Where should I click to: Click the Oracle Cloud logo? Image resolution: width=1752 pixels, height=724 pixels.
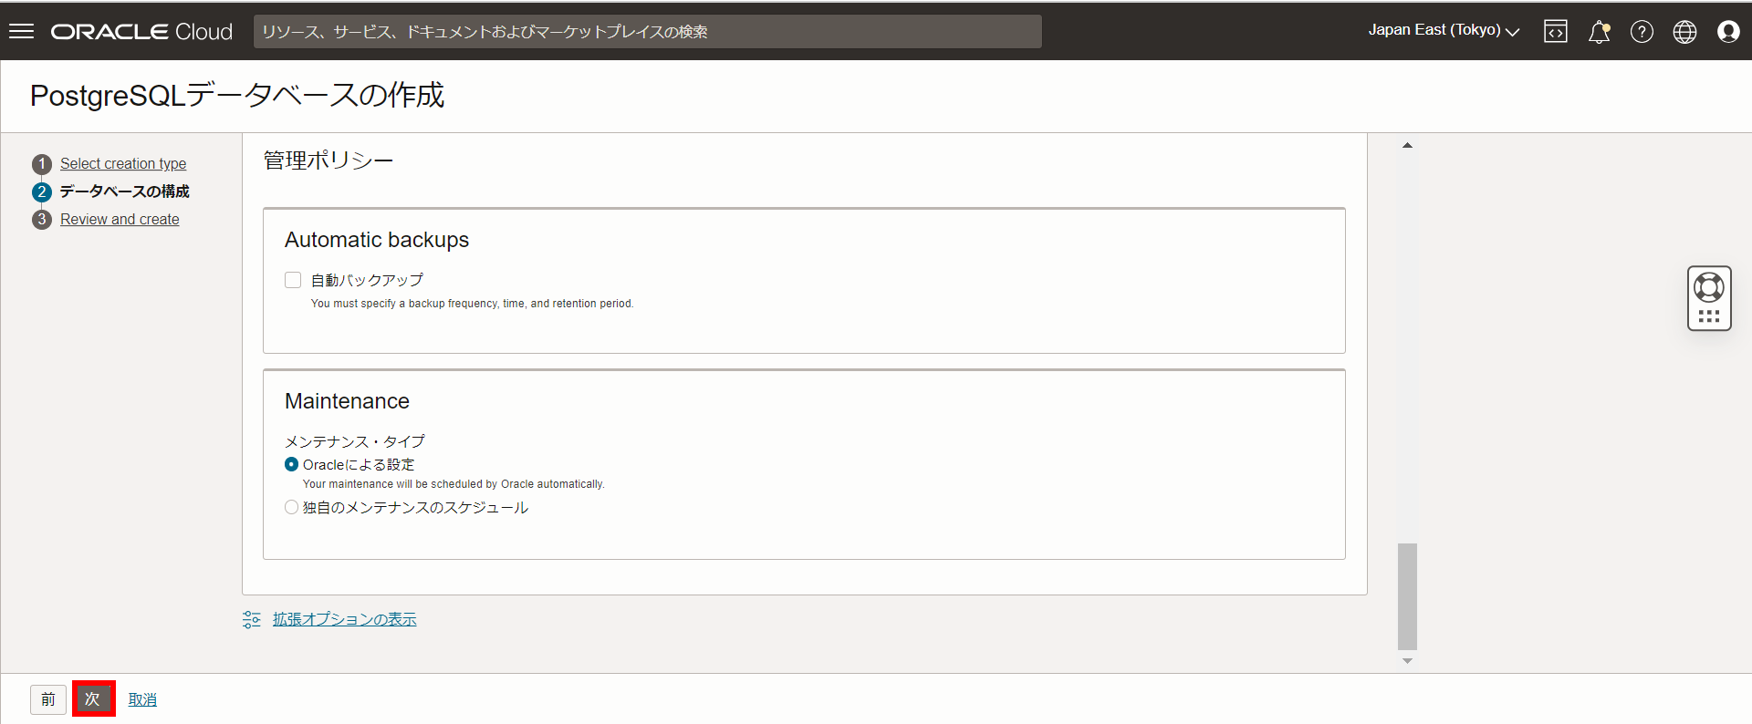point(141,32)
